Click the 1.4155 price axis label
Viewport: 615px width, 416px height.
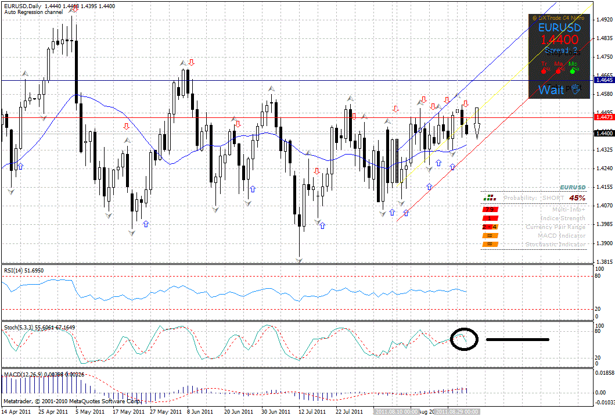pyautogui.click(x=604, y=187)
